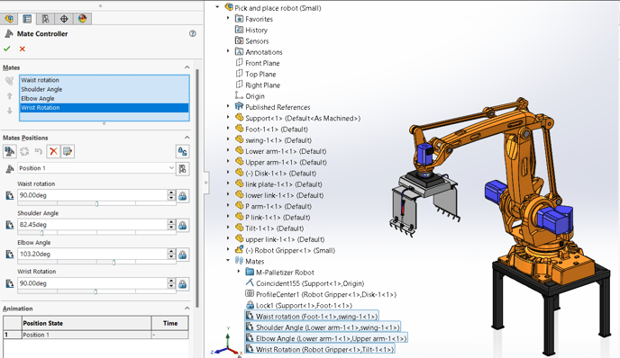Click Rename Position icon
This screenshot has height=358, width=620.
pyautogui.click(x=68, y=151)
